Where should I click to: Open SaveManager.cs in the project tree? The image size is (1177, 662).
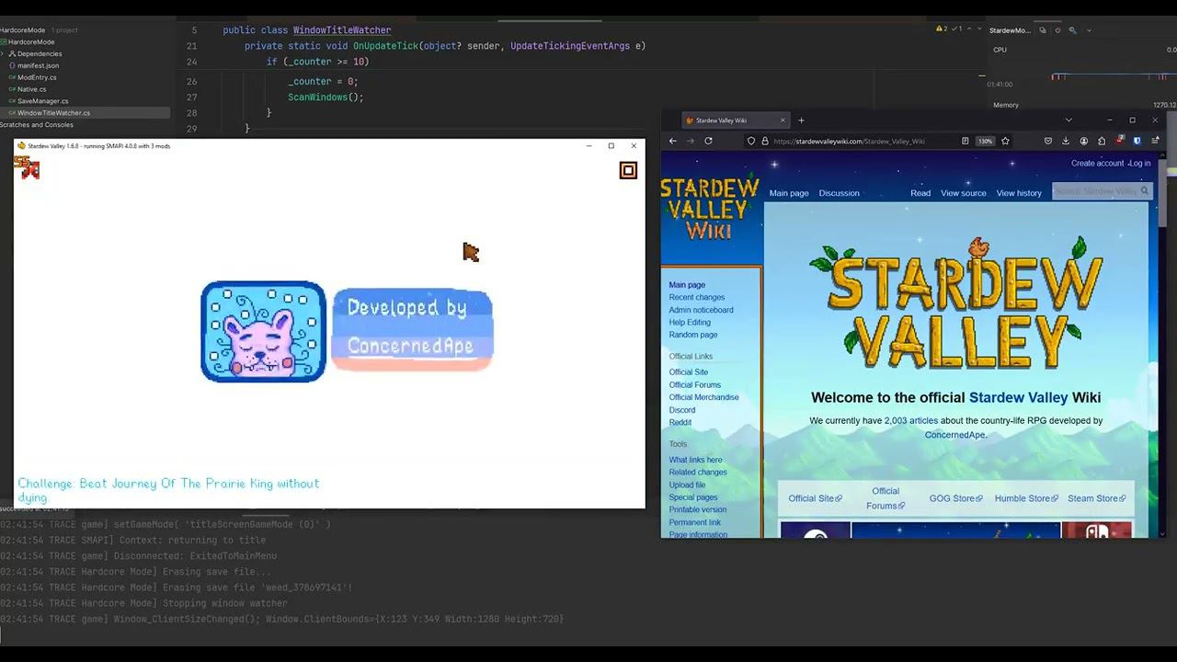click(42, 101)
